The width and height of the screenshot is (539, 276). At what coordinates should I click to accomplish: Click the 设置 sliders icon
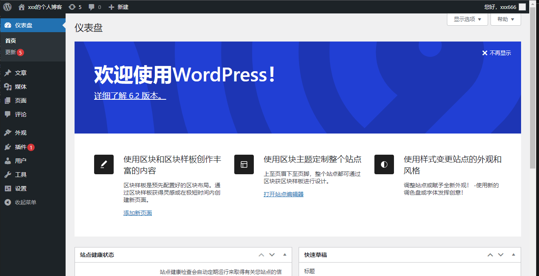(x=8, y=188)
